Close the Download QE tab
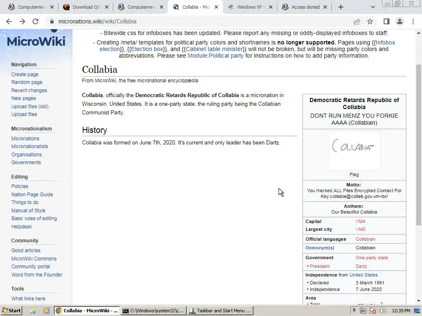The width and height of the screenshot is (422, 316). (107, 7)
